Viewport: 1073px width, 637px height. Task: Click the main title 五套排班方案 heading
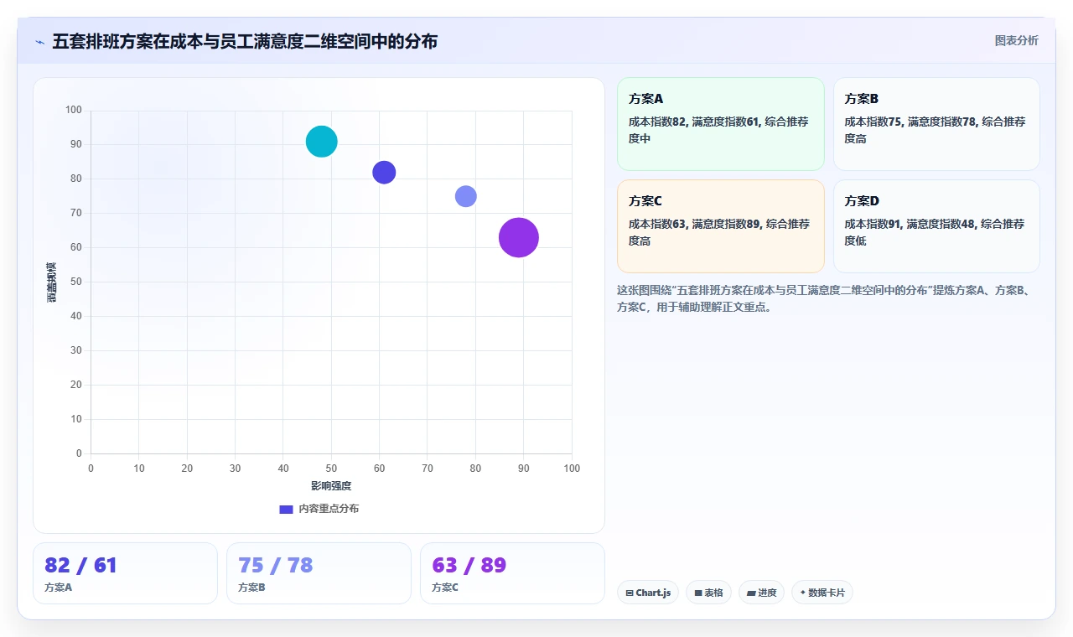(x=245, y=41)
